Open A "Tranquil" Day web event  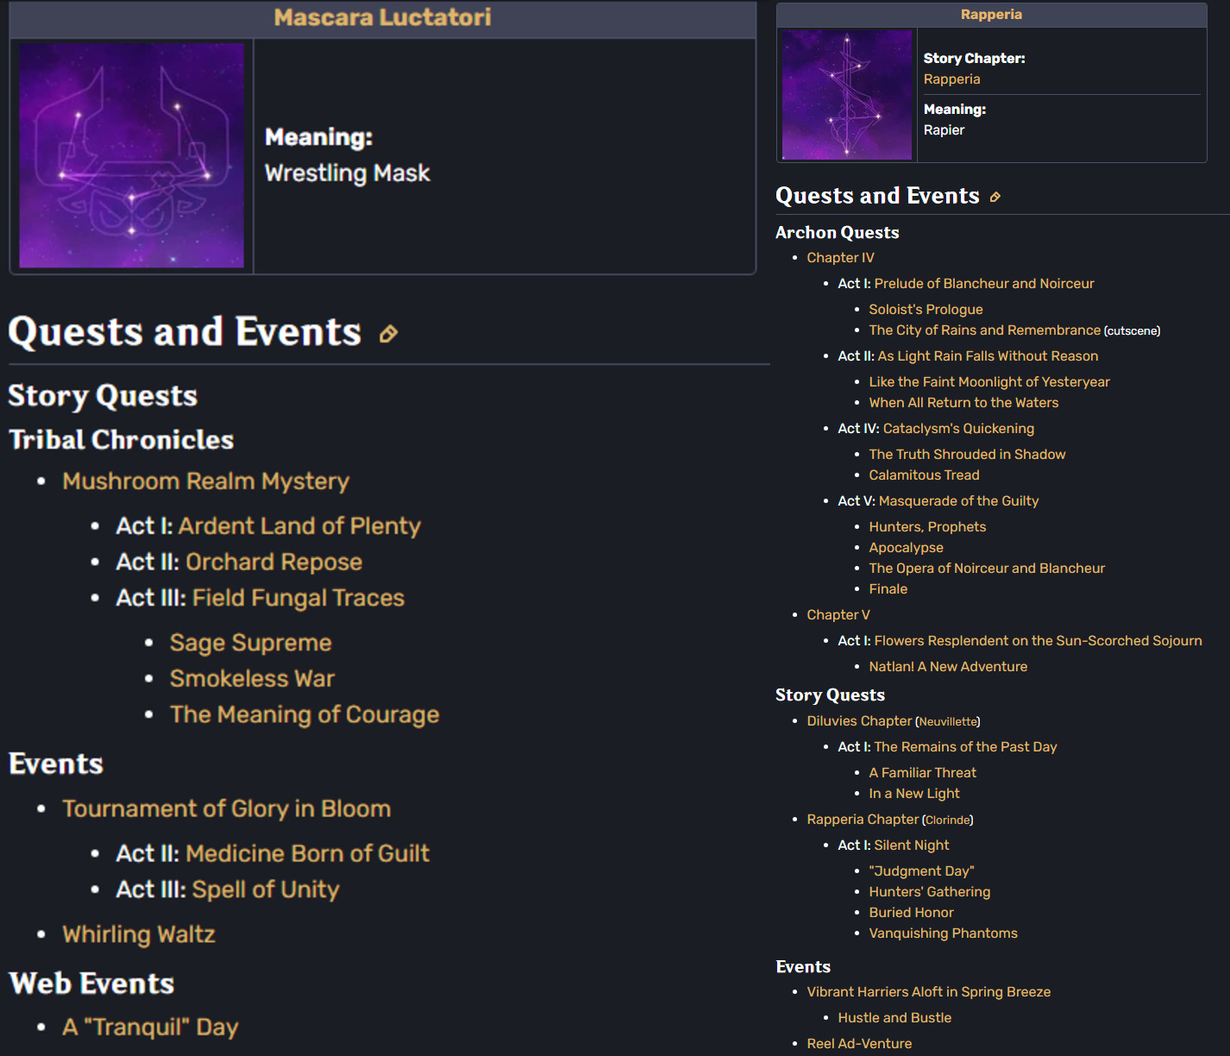[151, 1028]
